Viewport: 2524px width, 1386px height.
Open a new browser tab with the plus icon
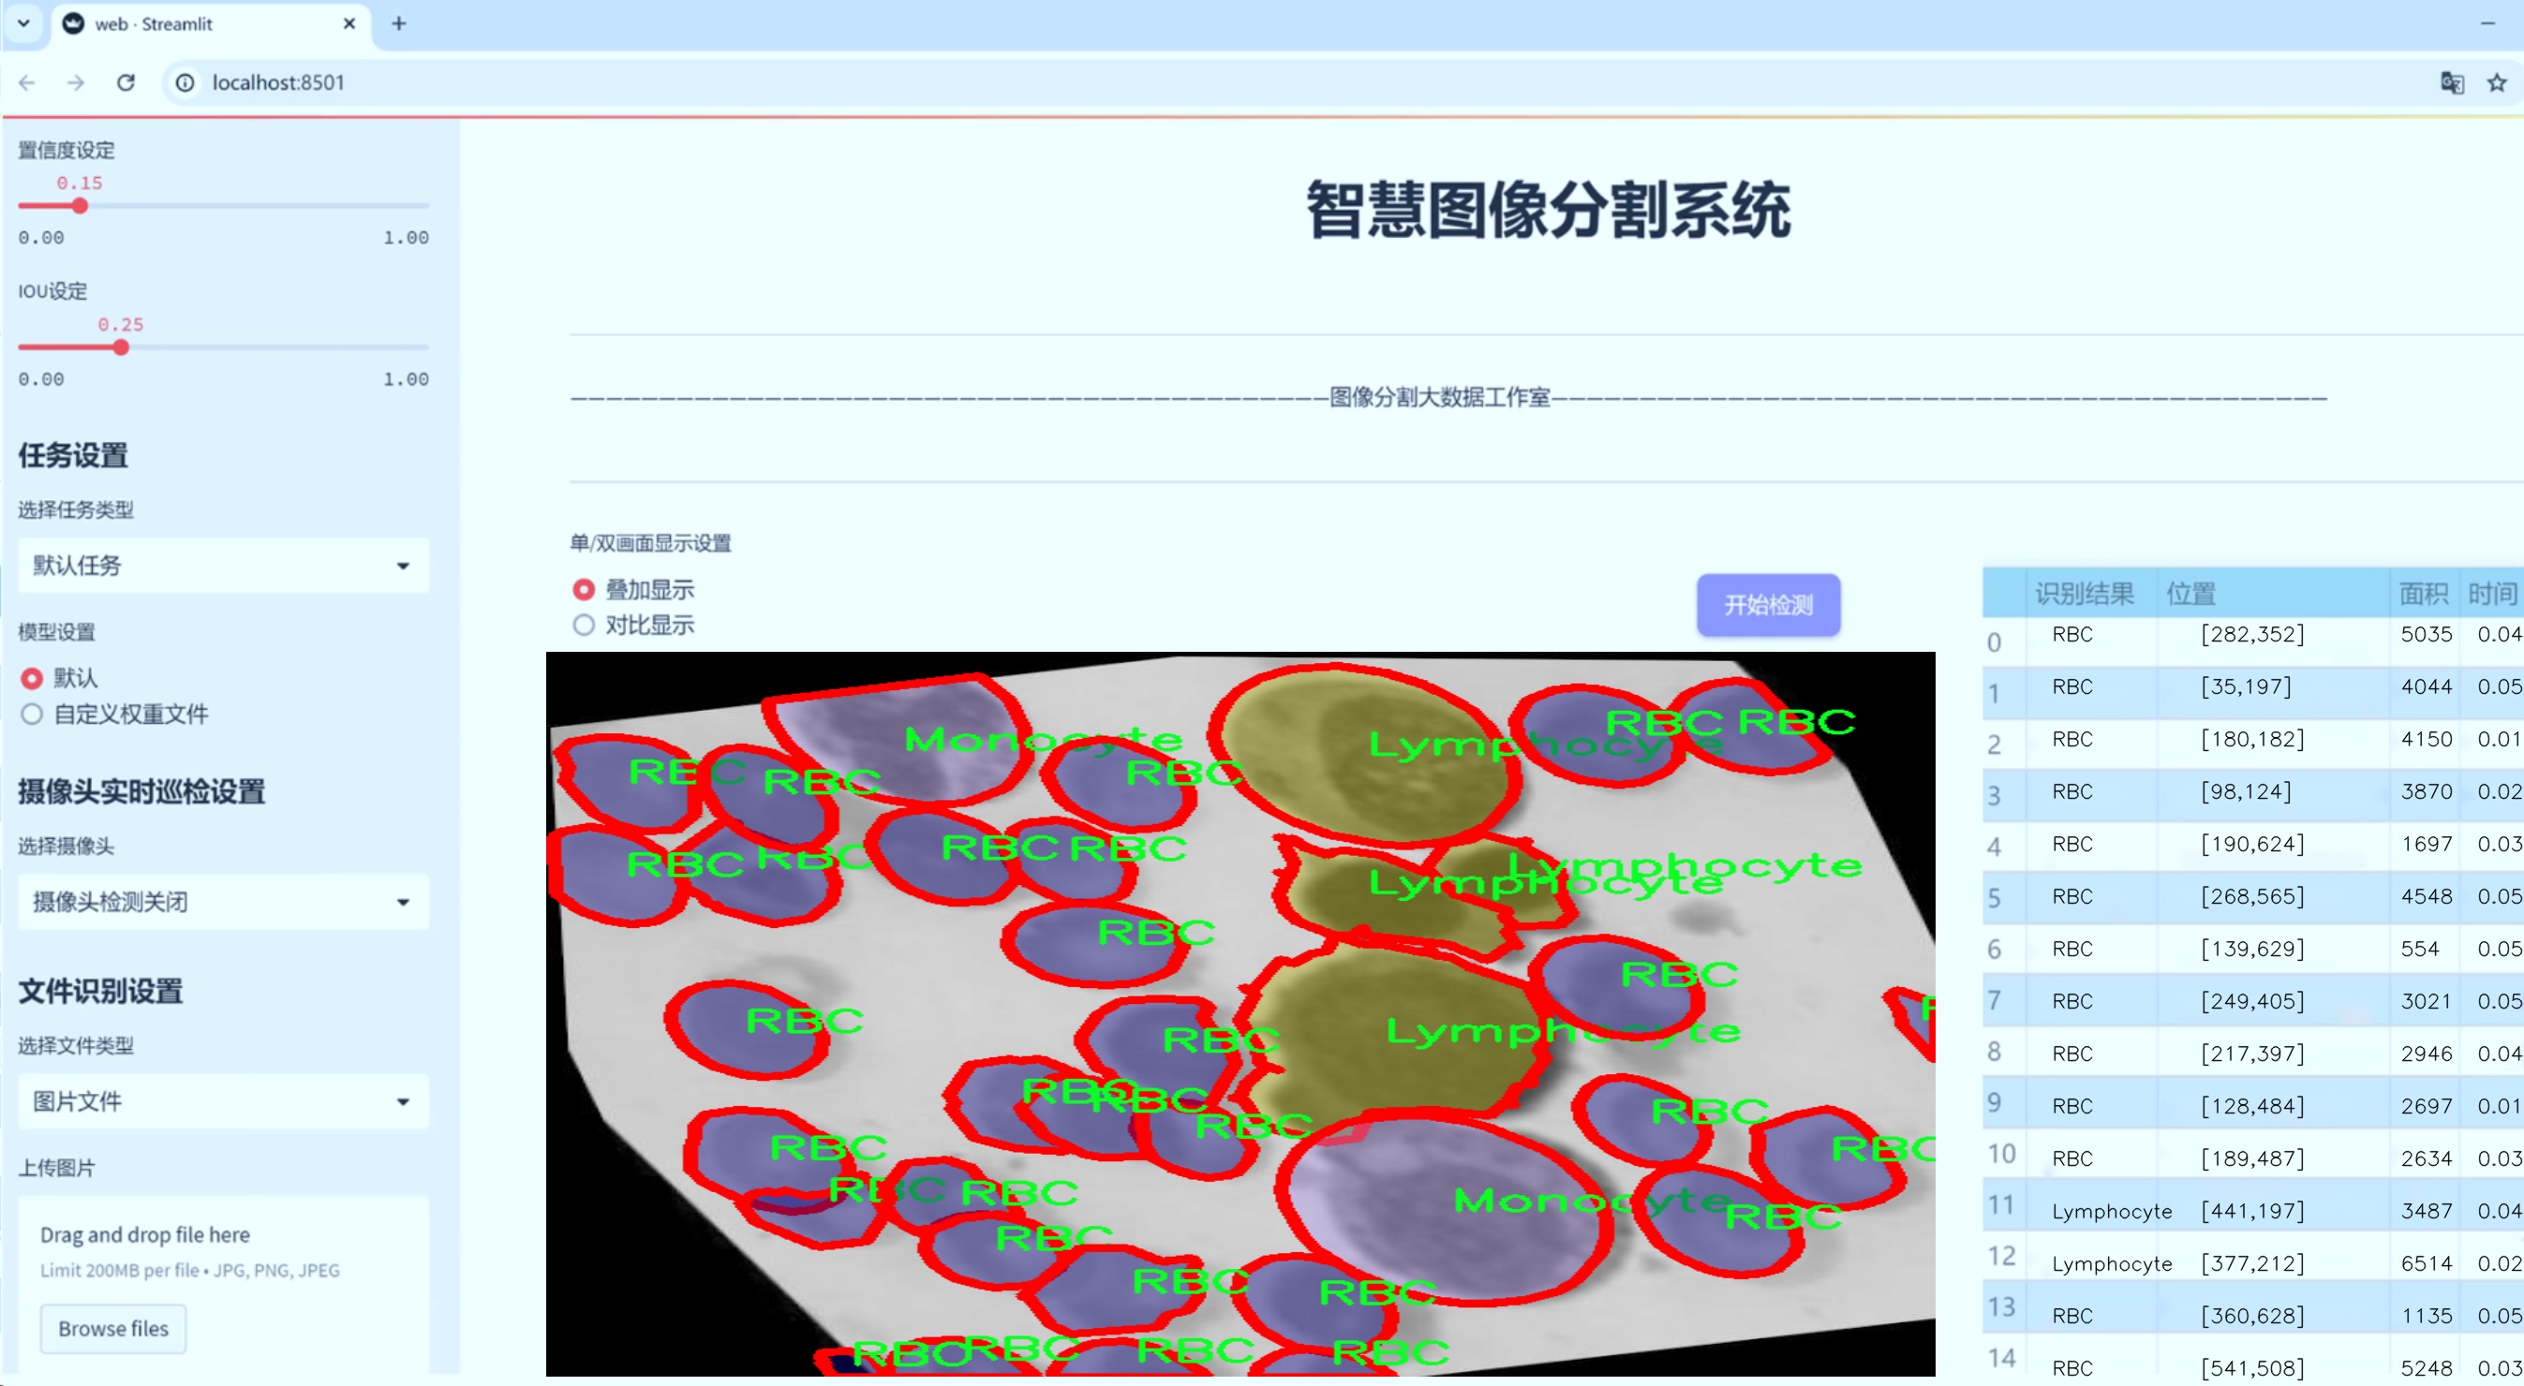tap(399, 23)
